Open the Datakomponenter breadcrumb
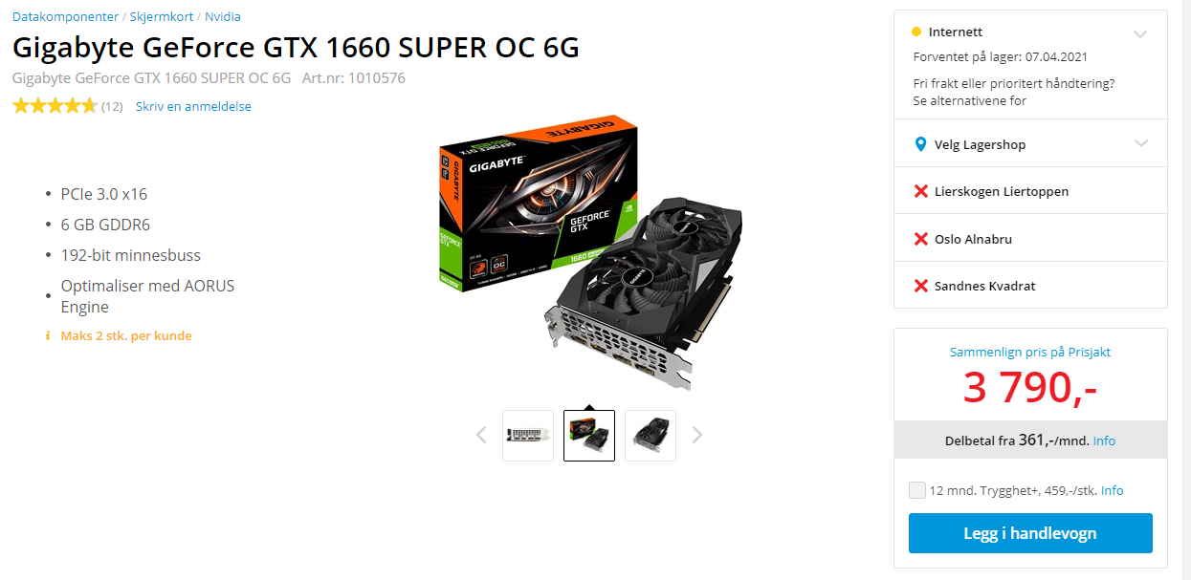This screenshot has width=1191, height=580. tap(65, 16)
